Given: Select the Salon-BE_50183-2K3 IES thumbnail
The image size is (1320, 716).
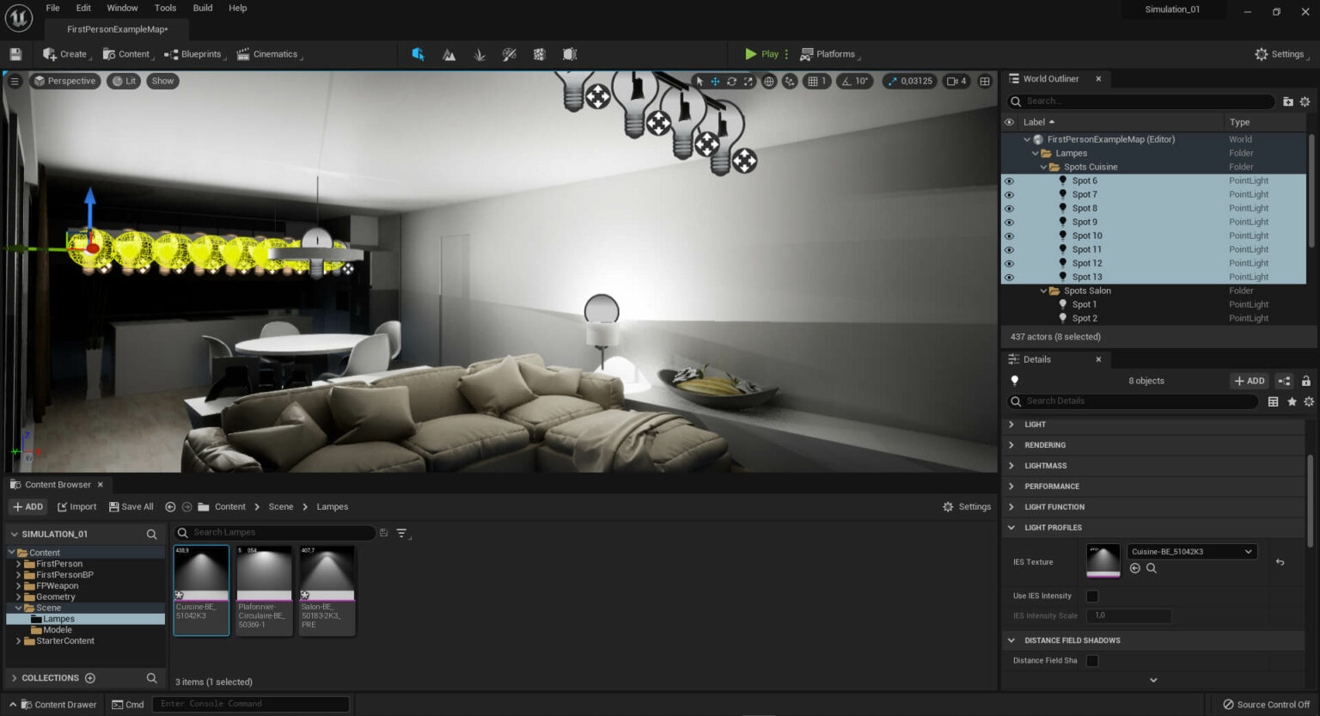Looking at the screenshot, I should tap(327, 591).
